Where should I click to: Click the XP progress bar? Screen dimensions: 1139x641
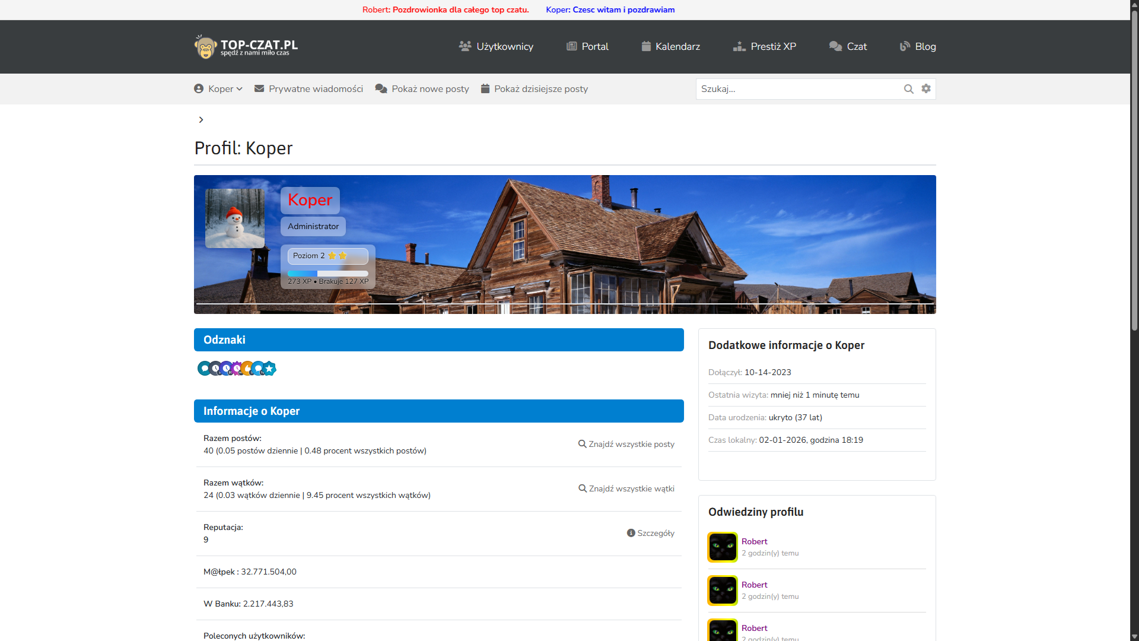[327, 274]
